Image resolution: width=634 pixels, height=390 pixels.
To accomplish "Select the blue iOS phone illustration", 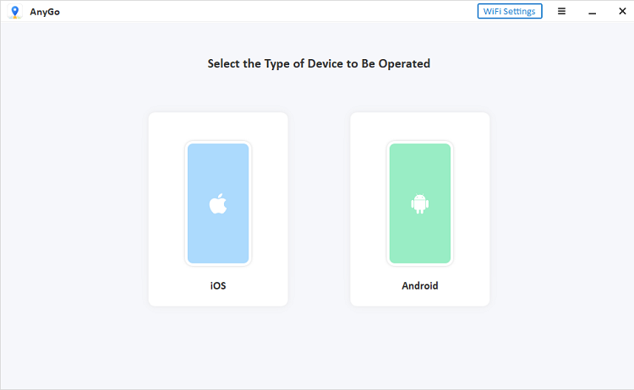I will pyautogui.click(x=218, y=203).
